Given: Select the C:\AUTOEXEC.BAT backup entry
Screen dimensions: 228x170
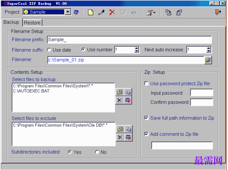Looking at the screenshot, I should coord(31,91).
